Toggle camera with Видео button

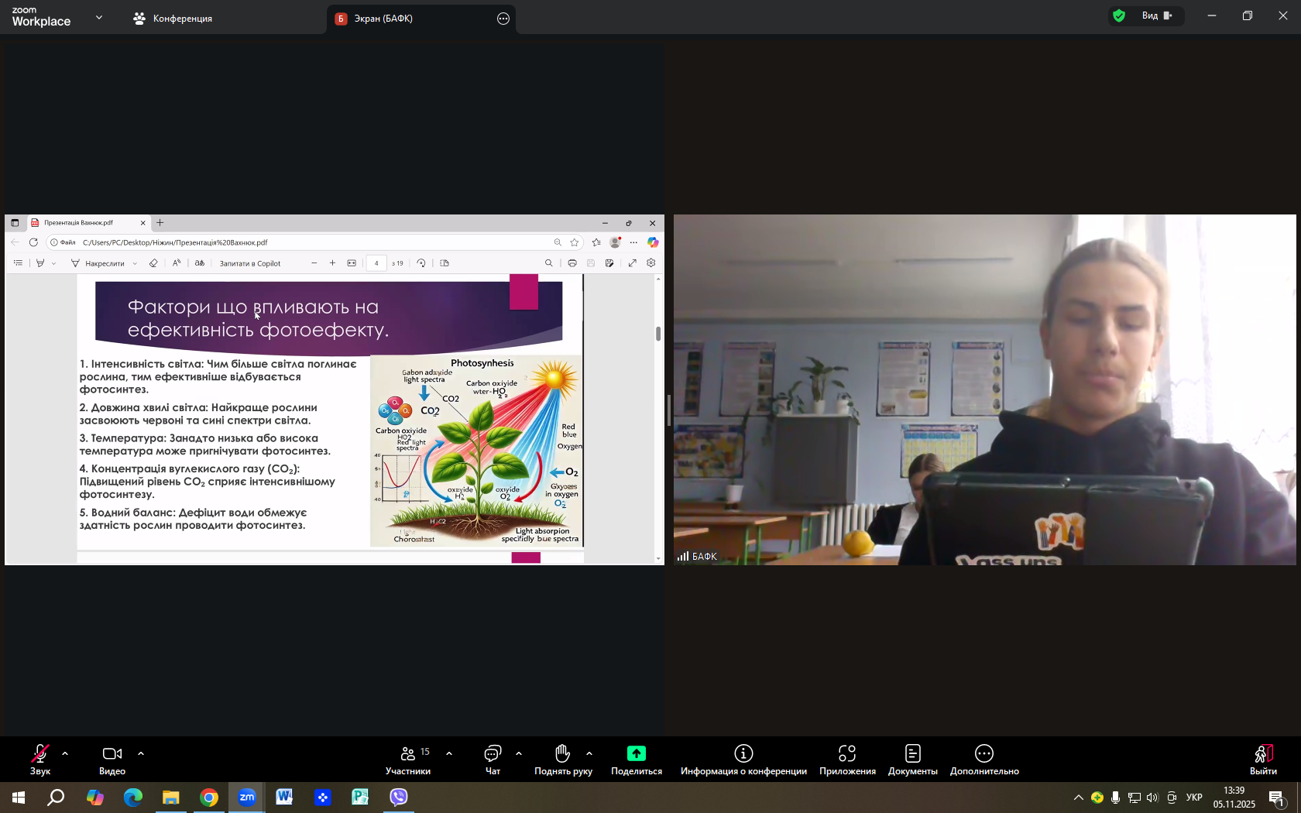tap(112, 760)
